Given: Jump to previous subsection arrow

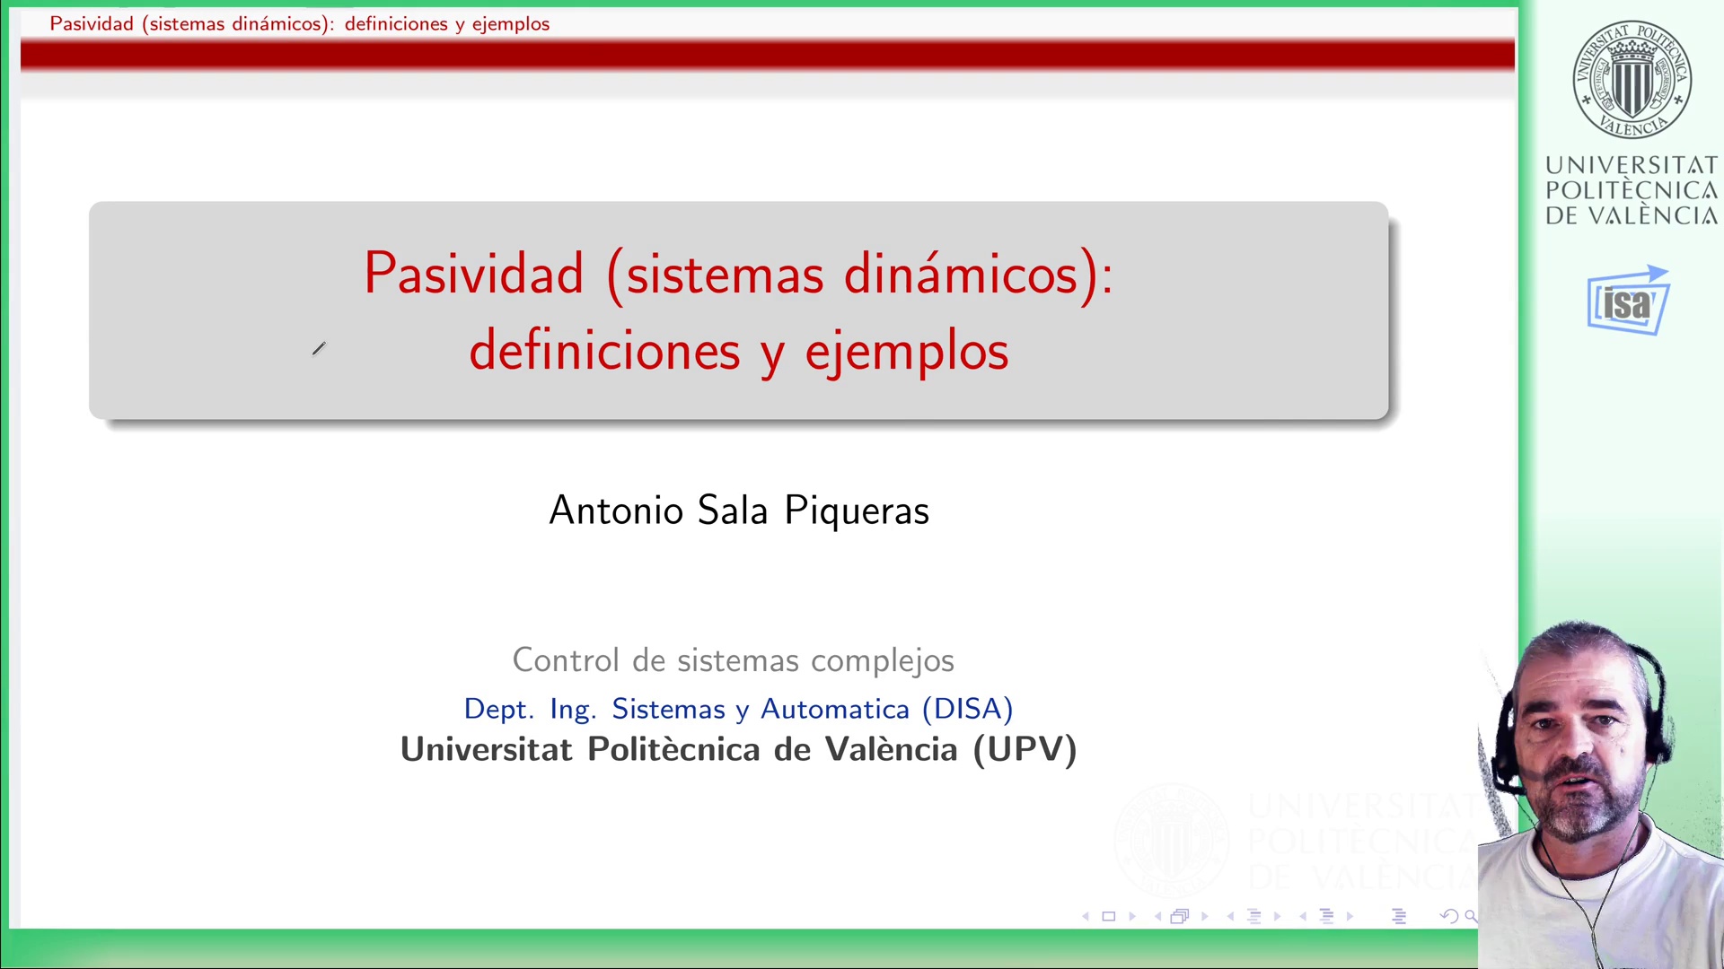Looking at the screenshot, I should click(x=1230, y=916).
